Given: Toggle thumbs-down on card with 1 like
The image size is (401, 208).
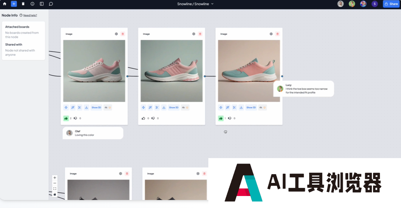Looking at the screenshot, I should pos(230,118).
